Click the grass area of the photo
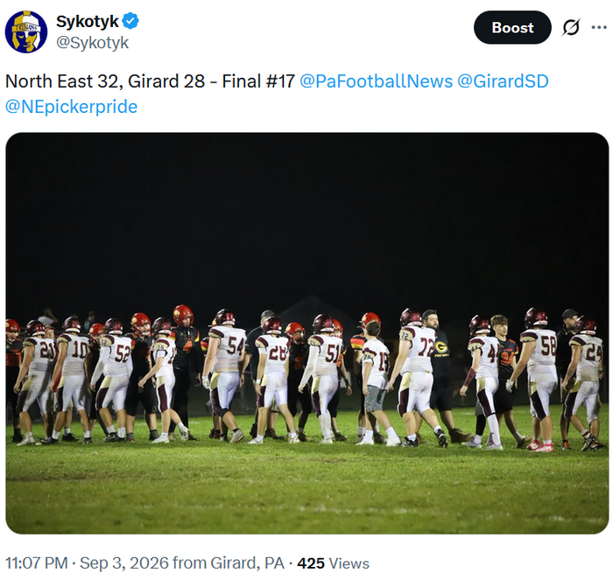Viewport: 613px width, 580px height. [x=306, y=488]
